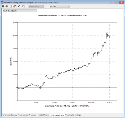Open the Trade Graphs tab
The image size is (125, 118).
(70, 115)
